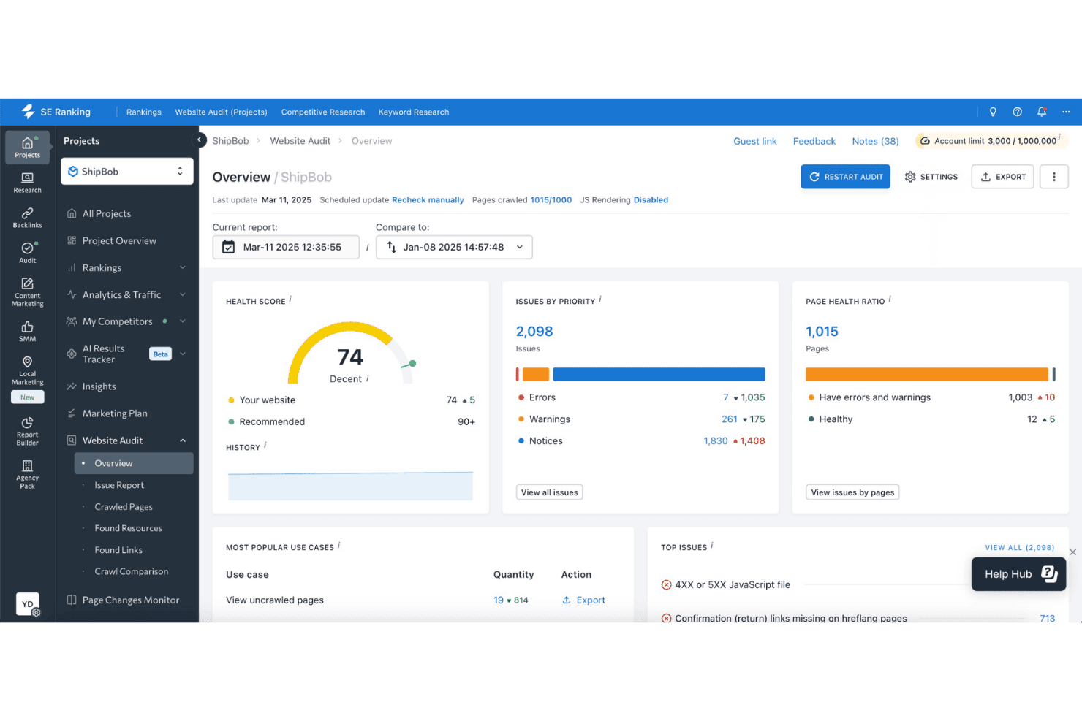This screenshot has width=1082, height=721.
Task: Expand the Rankings sidebar menu
Action: tap(183, 267)
